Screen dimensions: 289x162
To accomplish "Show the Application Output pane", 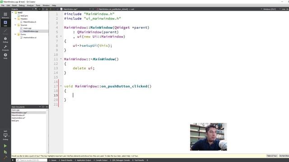I will click(83, 160).
